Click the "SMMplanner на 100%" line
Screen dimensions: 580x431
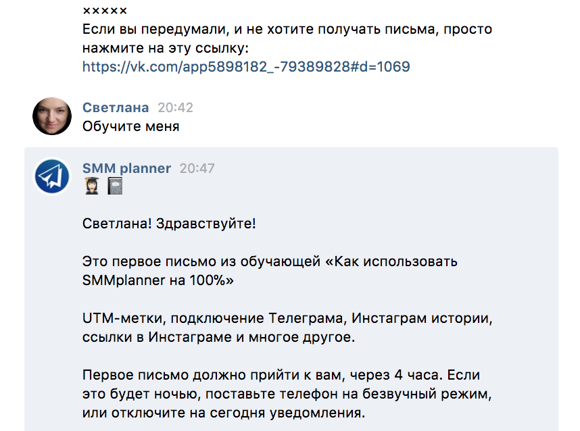158,280
